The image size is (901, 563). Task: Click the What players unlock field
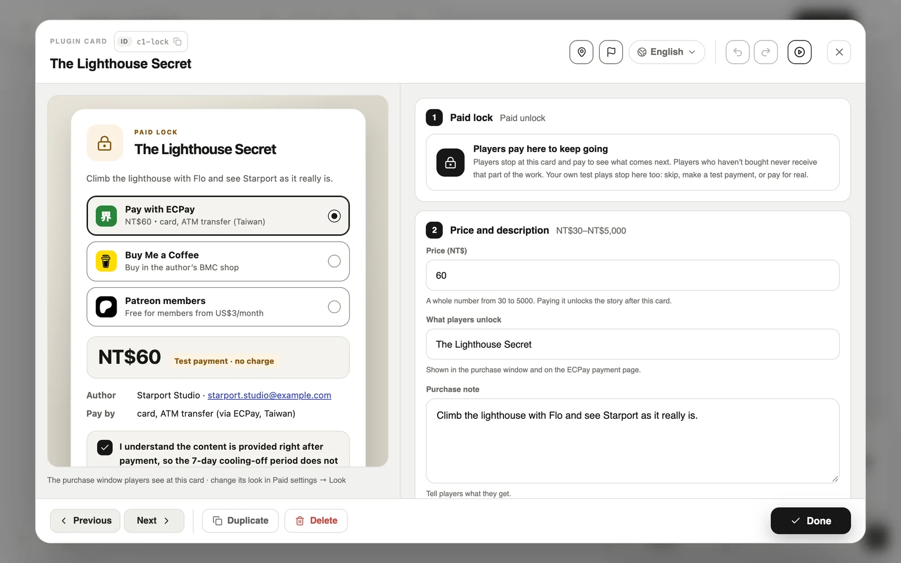tap(632, 344)
